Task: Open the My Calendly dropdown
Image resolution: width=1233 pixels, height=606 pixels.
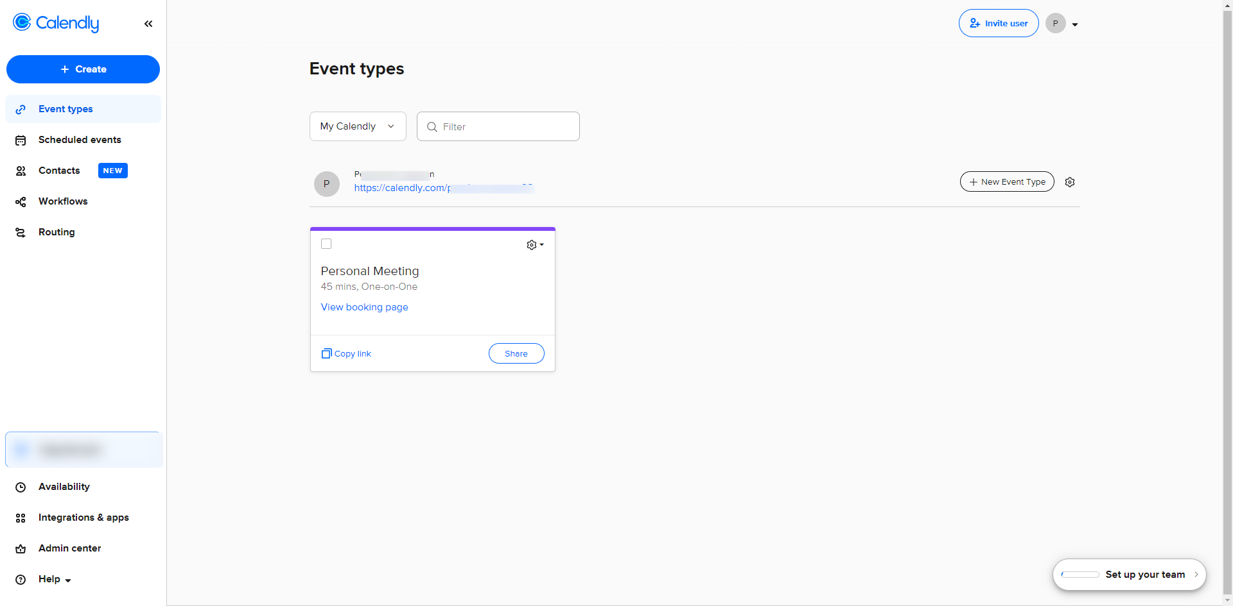Action: tap(358, 126)
